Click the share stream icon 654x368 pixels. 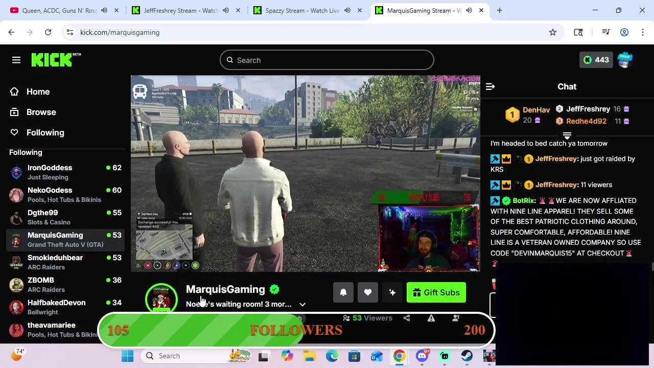coord(407,318)
